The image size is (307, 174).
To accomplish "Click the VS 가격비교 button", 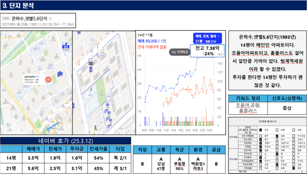I will tap(180, 52).
